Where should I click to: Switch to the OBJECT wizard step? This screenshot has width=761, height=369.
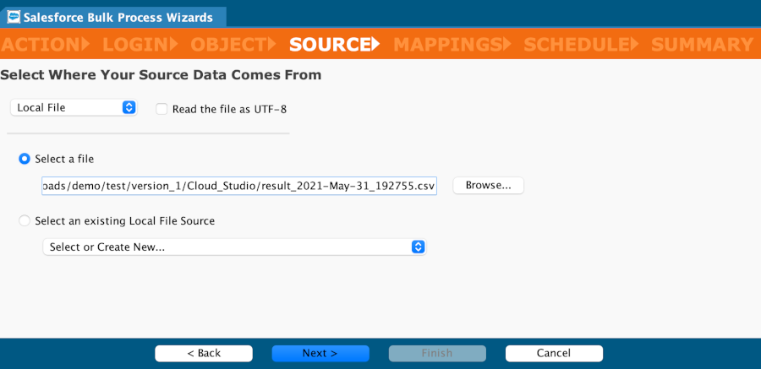coord(233,45)
